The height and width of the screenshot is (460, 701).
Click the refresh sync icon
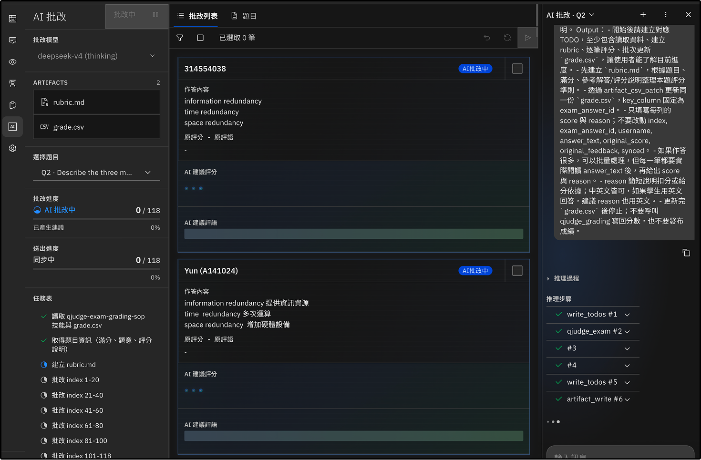507,38
